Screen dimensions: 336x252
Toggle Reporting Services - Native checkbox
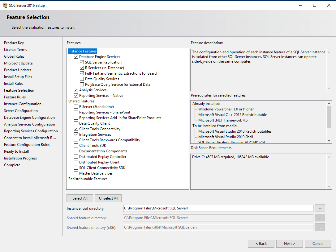click(76, 96)
